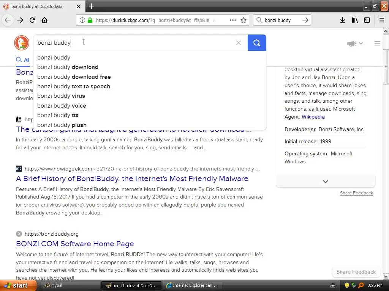This screenshot has width=389, height=291.
Task: Select suggestion 'bonzi buddy'
Action: [x=150, y=58]
